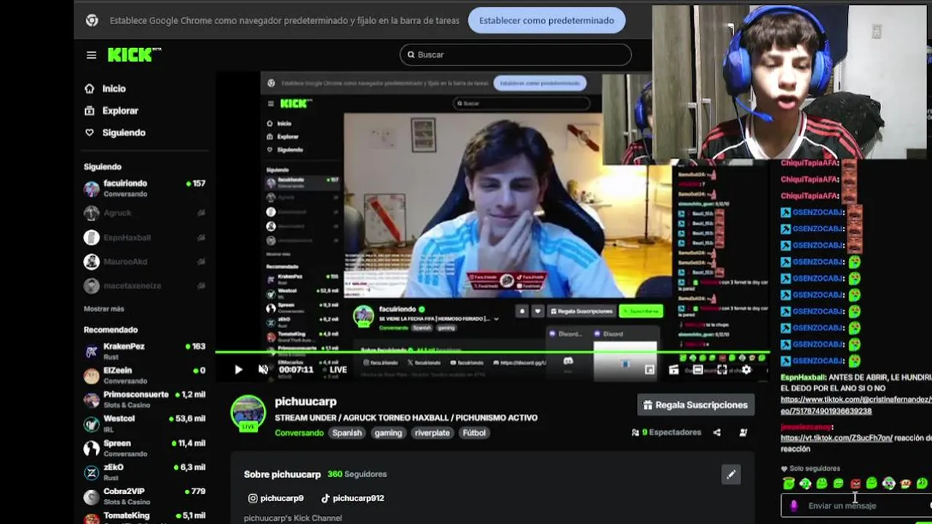The width and height of the screenshot is (932, 524).
Task: Pick the red angry quick emote
Action: click(x=856, y=484)
